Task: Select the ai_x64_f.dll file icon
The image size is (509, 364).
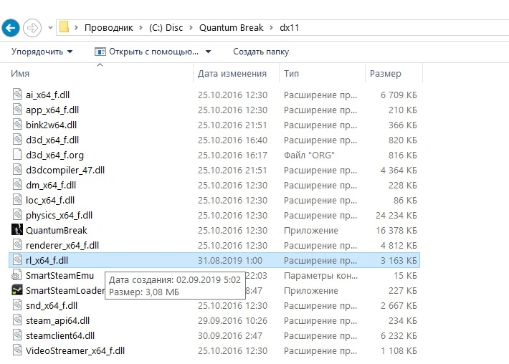Action: pyautogui.click(x=17, y=94)
